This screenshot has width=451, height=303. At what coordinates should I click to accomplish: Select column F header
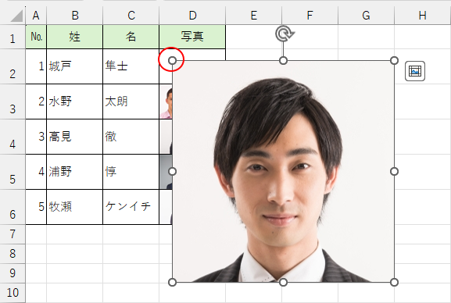click(310, 16)
